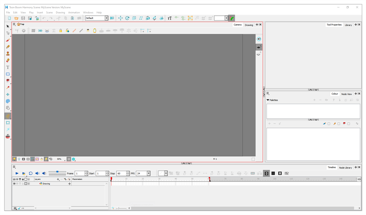The height and width of the screenshot is (215, 366).
Task: Select the Text tool
Action: 8,67
